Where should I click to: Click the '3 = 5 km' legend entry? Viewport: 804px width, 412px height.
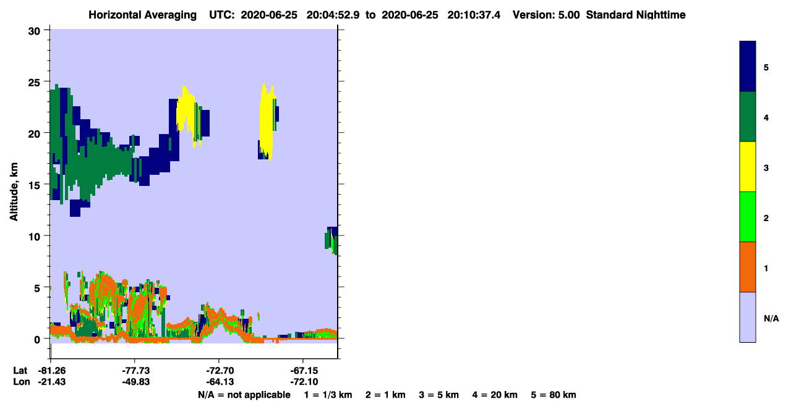click(x=439, y=395)
